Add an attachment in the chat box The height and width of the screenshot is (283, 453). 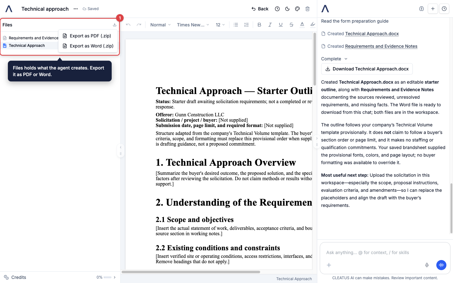[329, 265]
